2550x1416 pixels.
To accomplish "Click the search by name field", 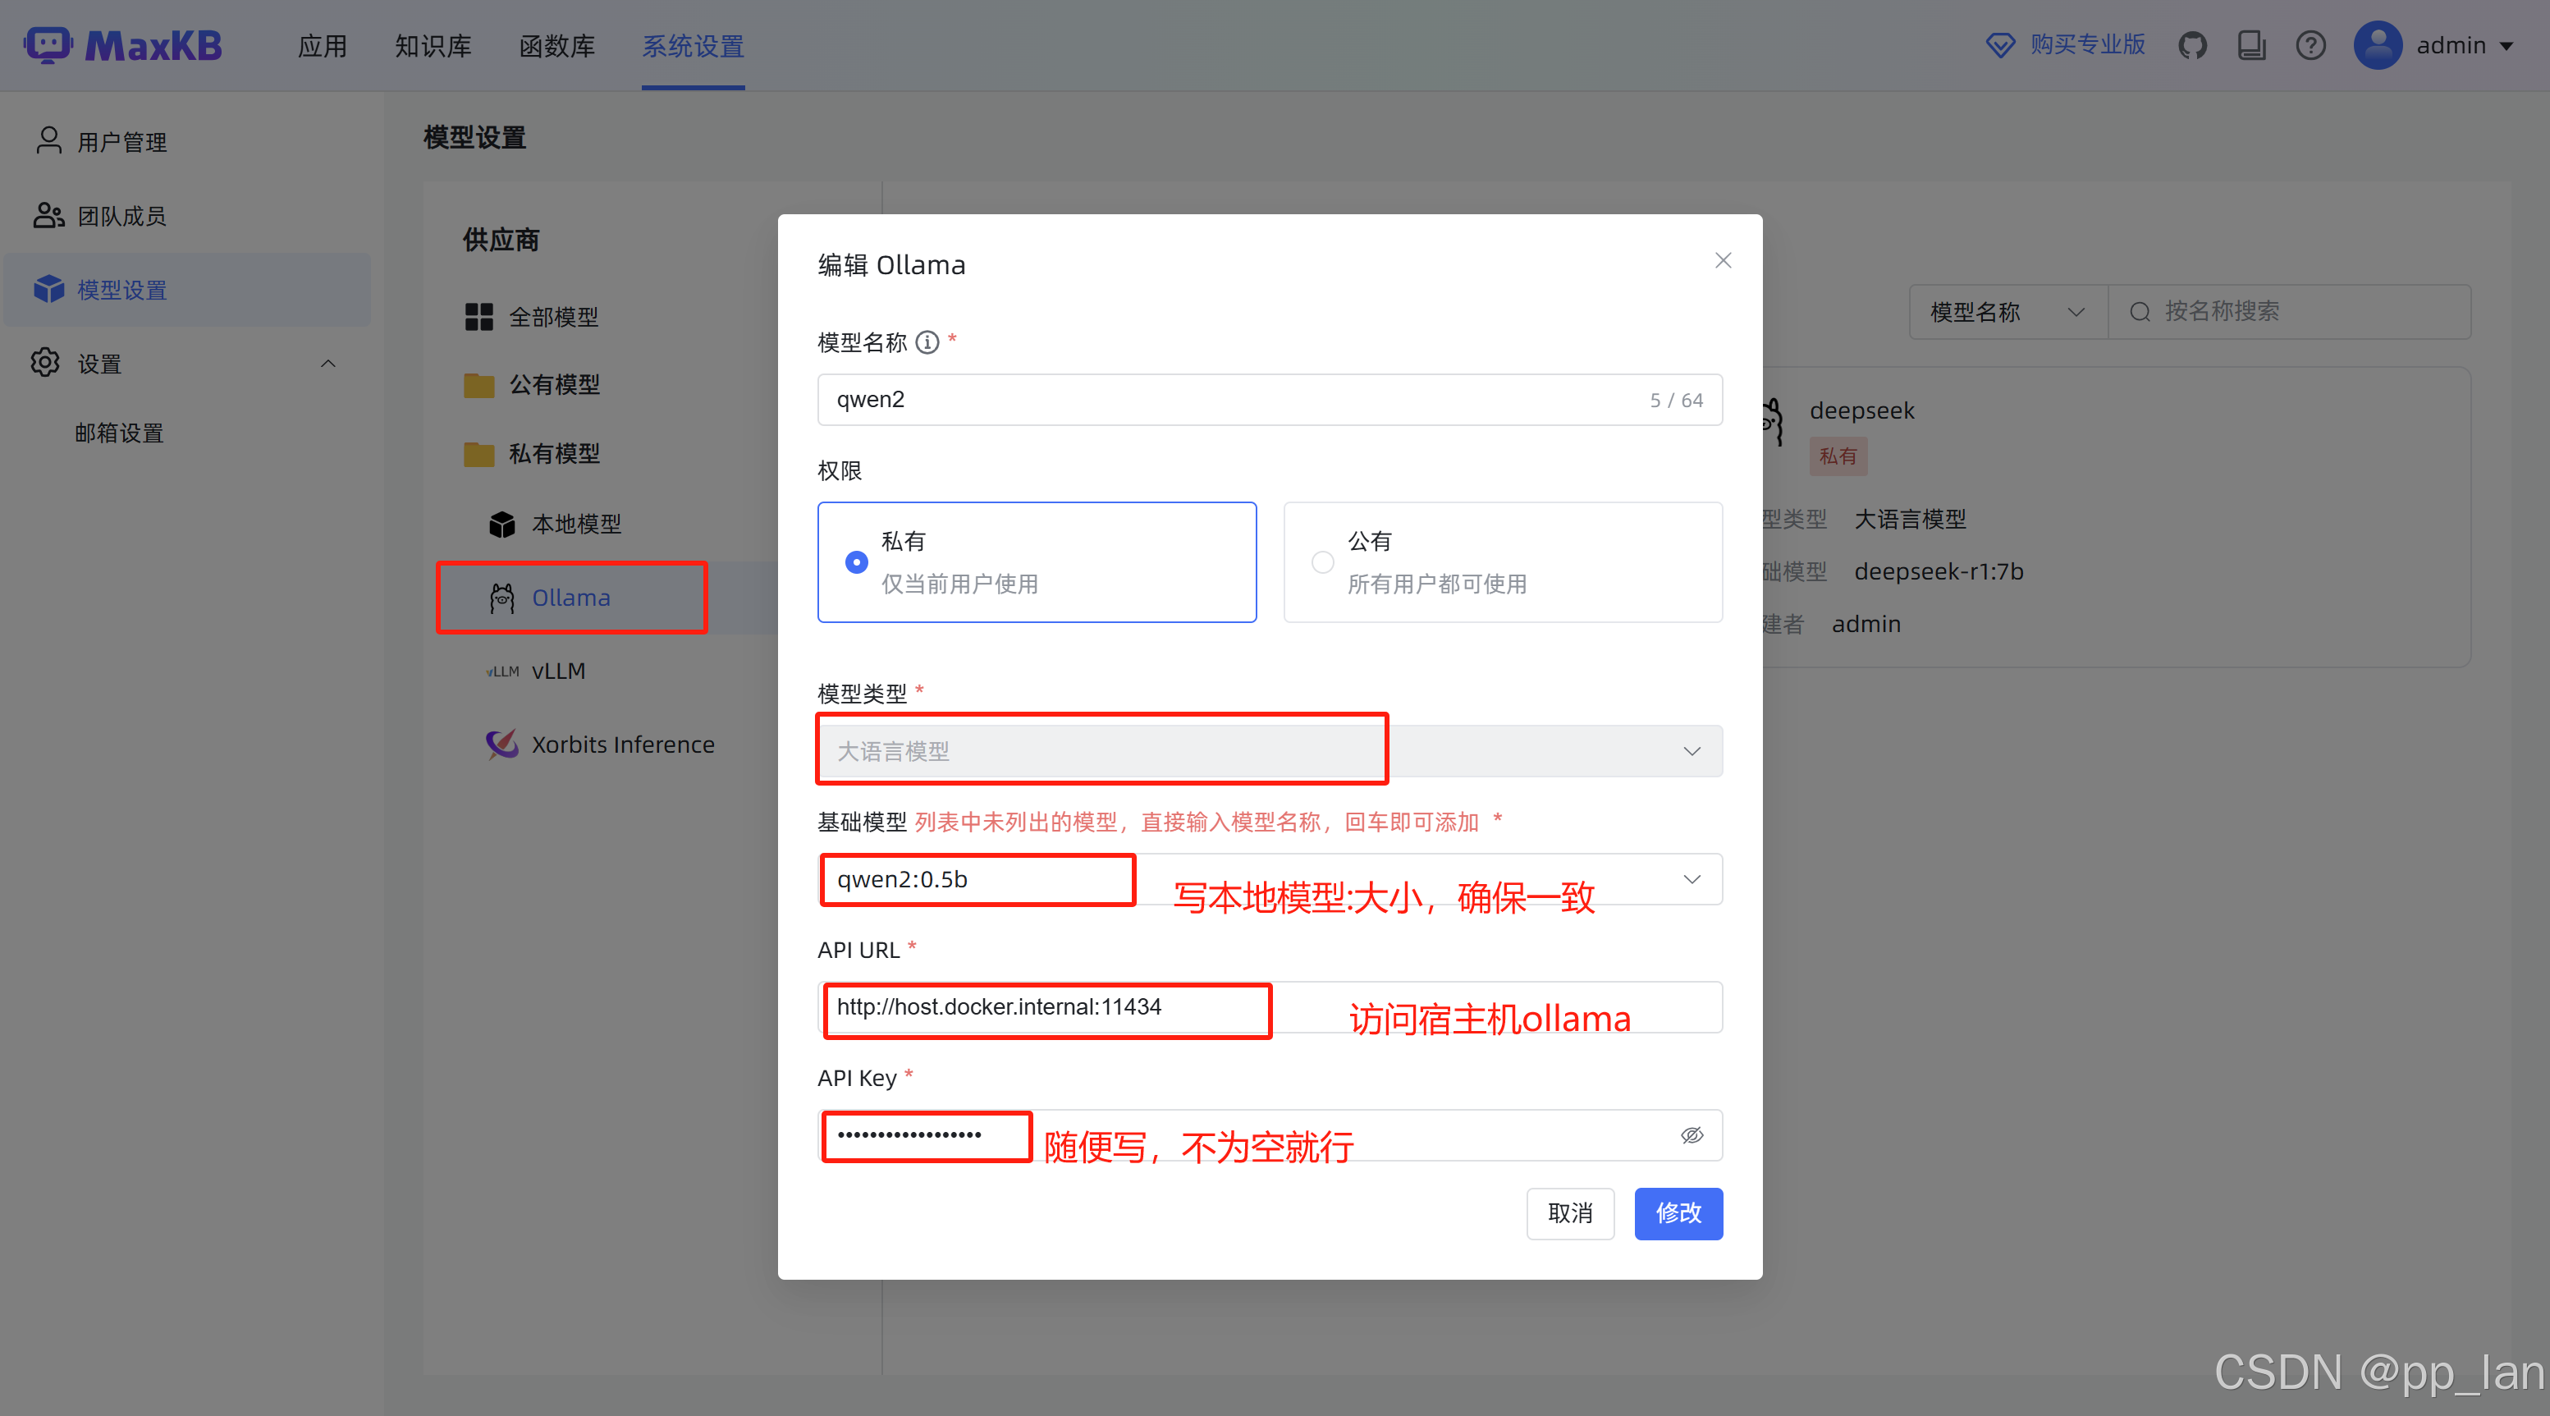I will click(2289, 312).
